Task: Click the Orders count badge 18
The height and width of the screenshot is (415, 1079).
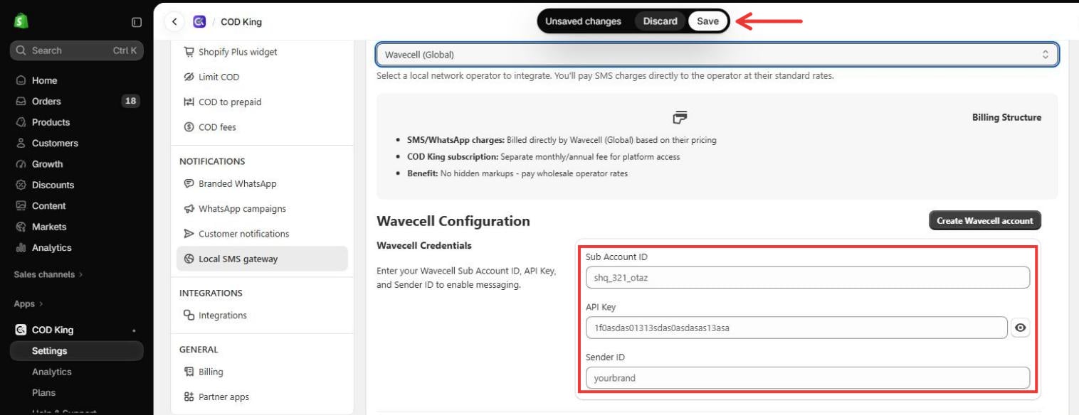Action: pos(130,101)
